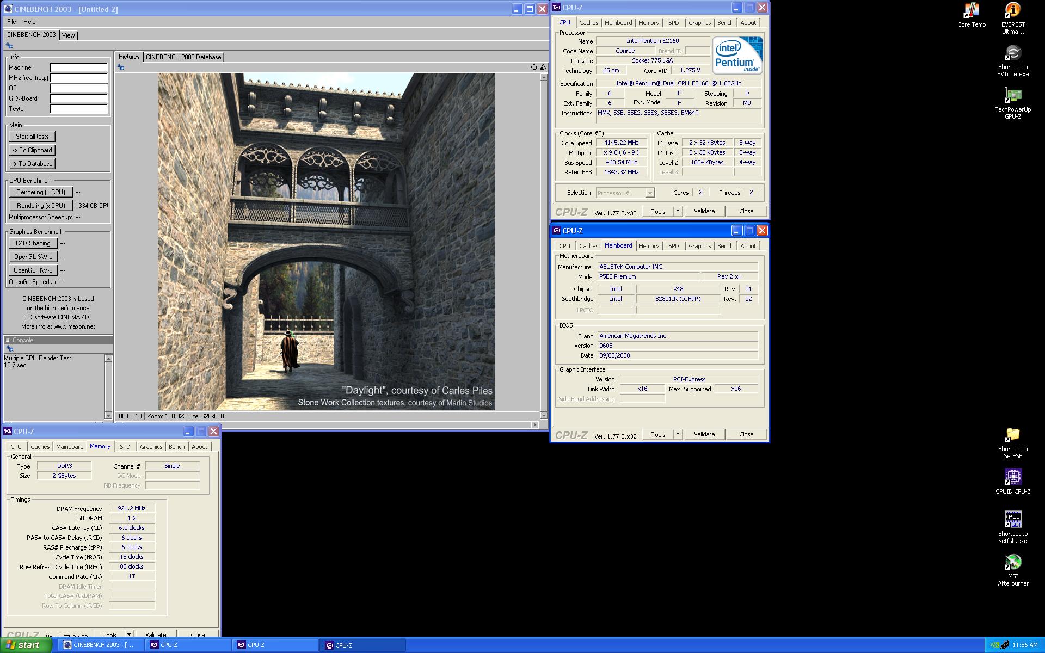Click Tools button in CPU-Z Mainboard window
This screenshot has height=653, width=1045.
(658, 434)
